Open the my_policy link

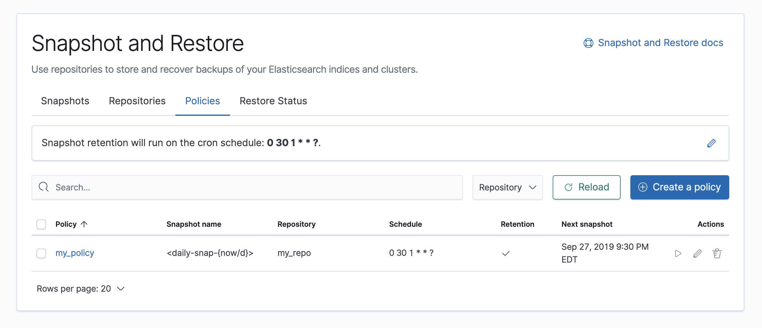pyautogui.click(x=75, y=253)
